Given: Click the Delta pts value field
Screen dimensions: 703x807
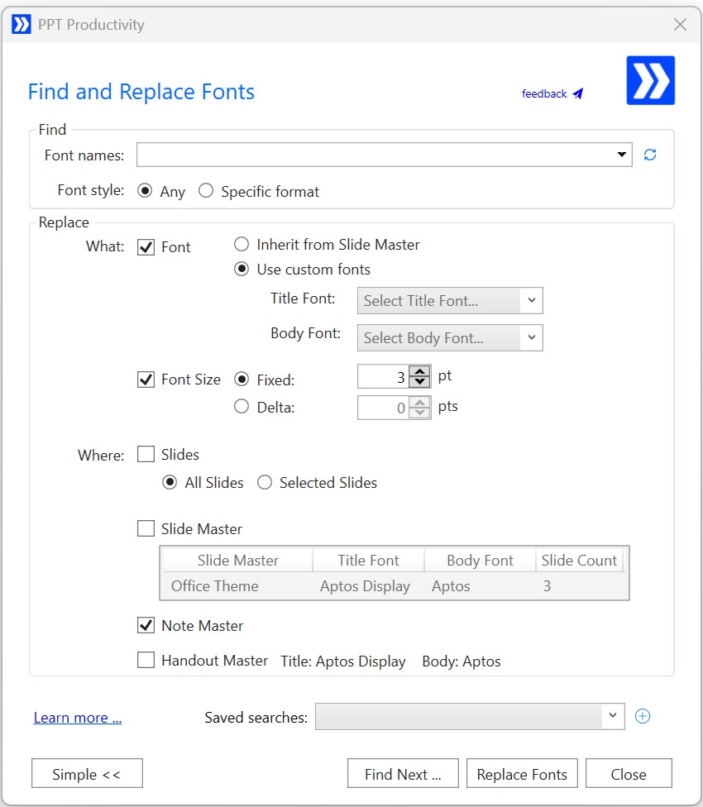Looking at the screenshot, I should click(x=384, y=408).
